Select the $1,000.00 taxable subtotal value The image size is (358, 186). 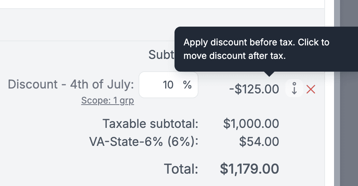(x=251, y=123)
